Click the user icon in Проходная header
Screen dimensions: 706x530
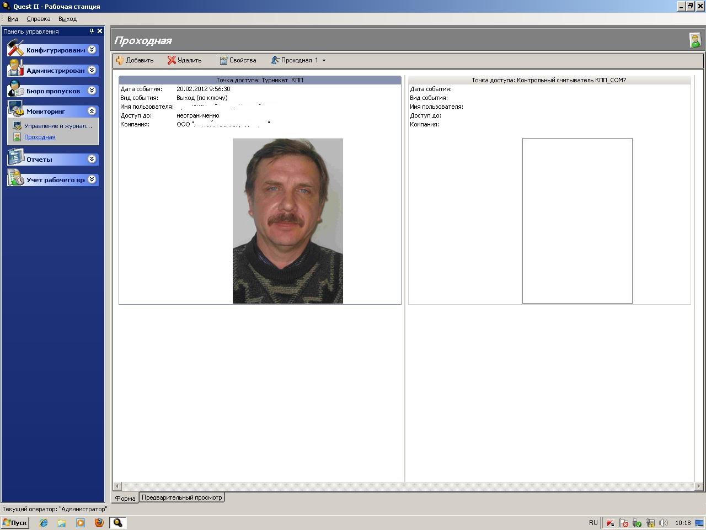pos(695,40)
